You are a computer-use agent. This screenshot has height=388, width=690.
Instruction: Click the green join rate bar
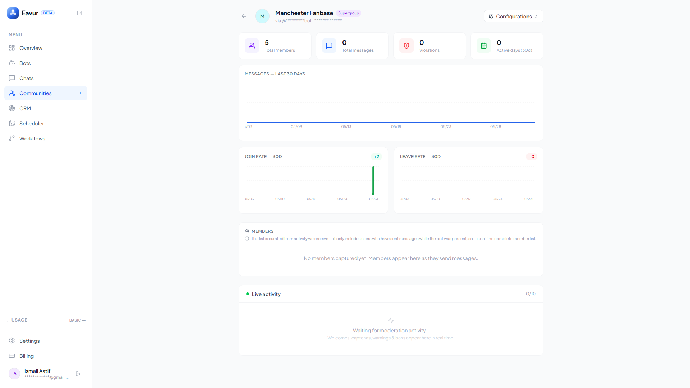tap(373, 181)
